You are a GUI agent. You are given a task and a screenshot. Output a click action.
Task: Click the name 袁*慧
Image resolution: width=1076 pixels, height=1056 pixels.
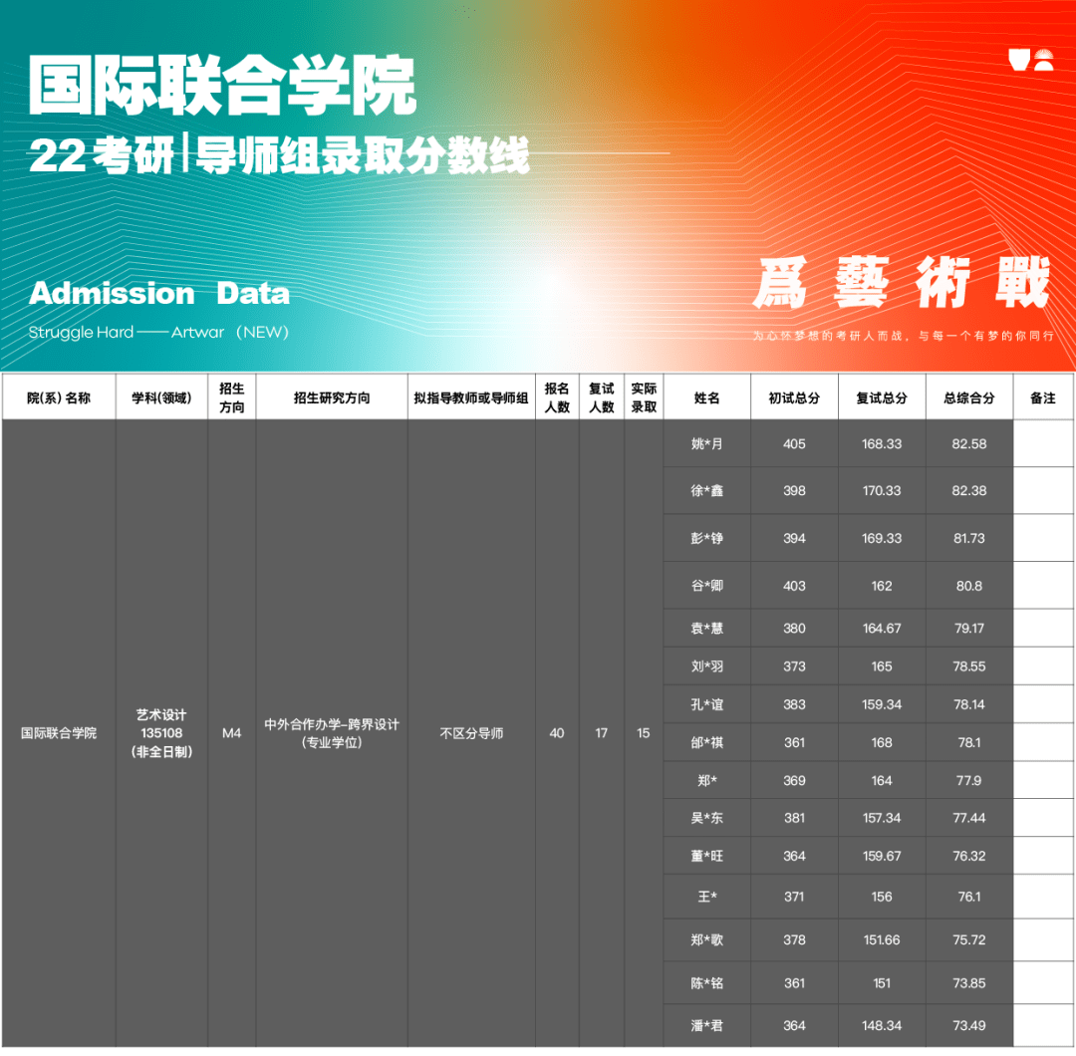click(x=706, y=628)
